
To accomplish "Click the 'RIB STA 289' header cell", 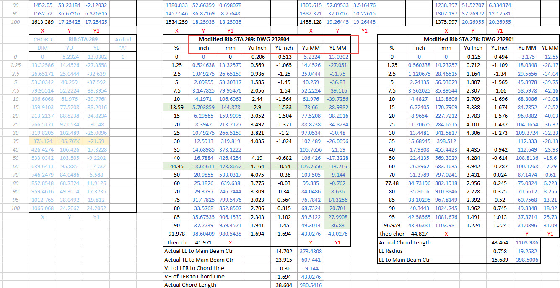I will coord(83,39).
